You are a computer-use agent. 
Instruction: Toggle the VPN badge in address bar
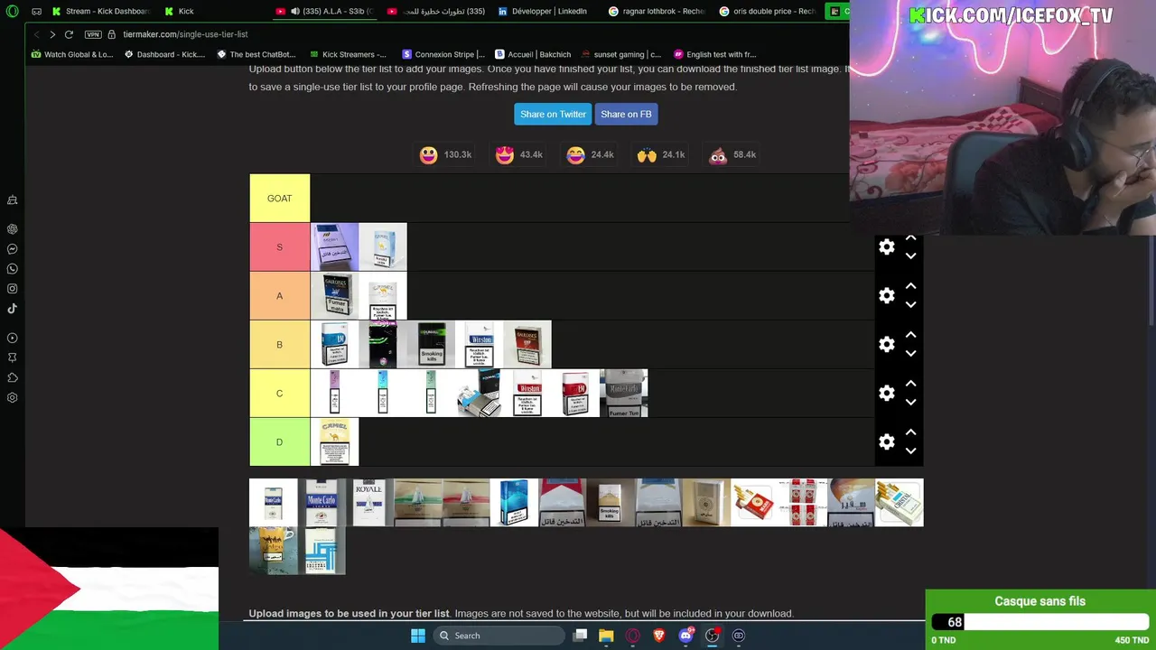(93, 34)
